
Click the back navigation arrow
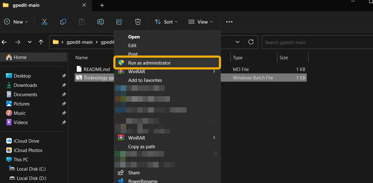pyautogui.click(x=4, y=42)
